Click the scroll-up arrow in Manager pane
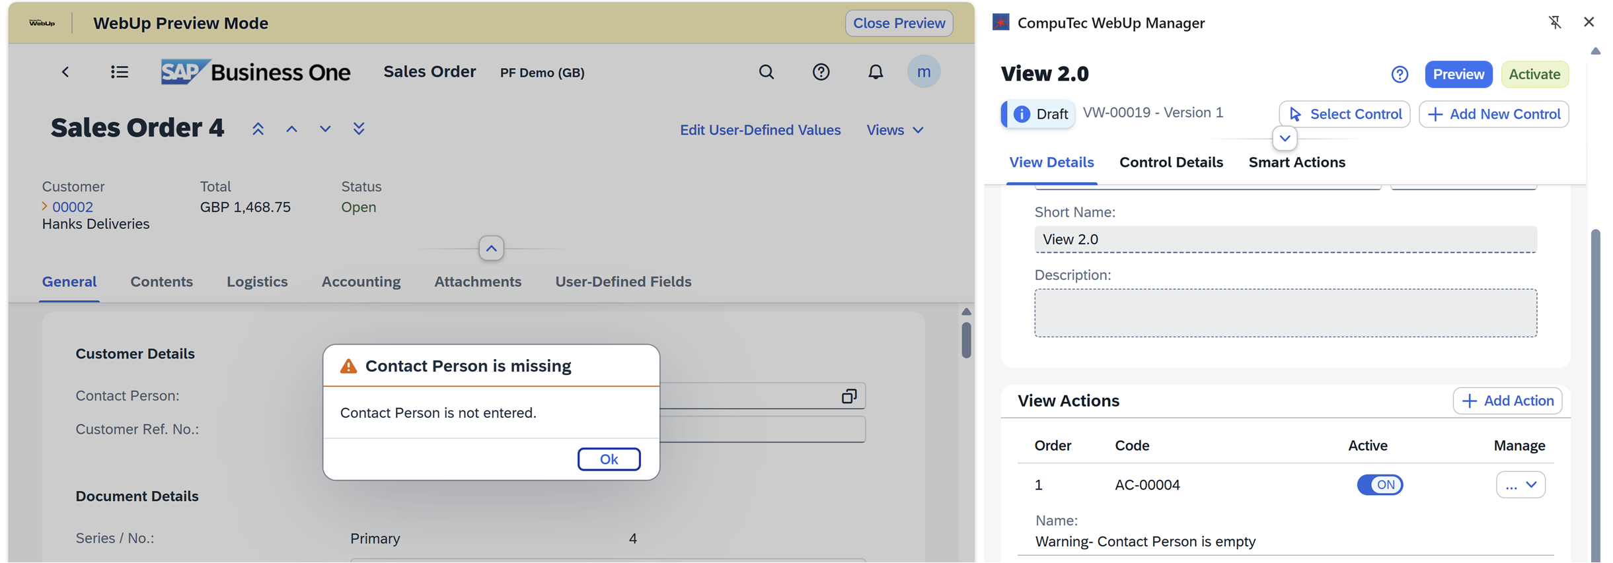 [1595, 51]
